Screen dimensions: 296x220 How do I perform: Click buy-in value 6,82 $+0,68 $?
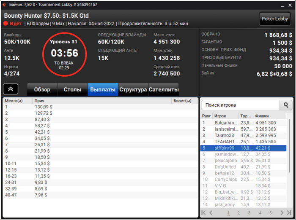pos(274,74)
